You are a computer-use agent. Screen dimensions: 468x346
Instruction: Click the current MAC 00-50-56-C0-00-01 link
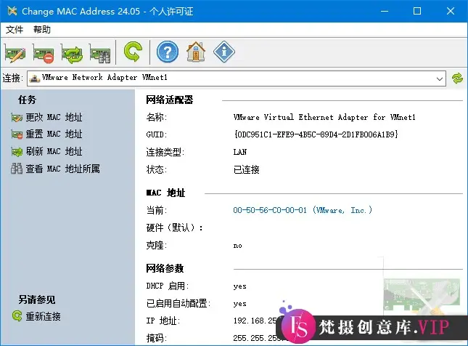pyautogui.click(x=303, y=210)
